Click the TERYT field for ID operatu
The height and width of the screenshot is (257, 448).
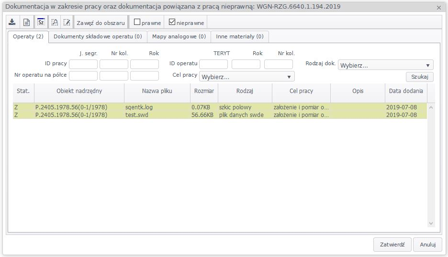213,64
